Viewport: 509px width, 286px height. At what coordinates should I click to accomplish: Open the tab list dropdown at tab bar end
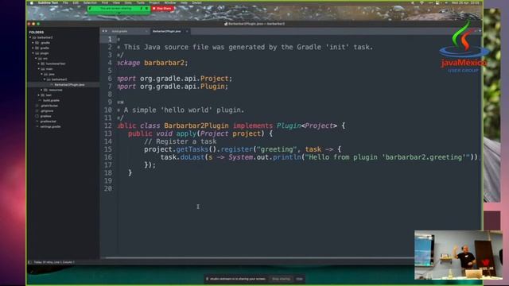coord(480,31)
